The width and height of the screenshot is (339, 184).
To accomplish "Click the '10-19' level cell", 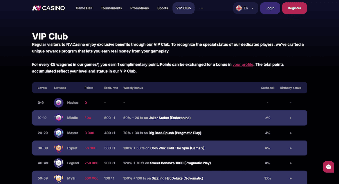I will click(42, 118).
